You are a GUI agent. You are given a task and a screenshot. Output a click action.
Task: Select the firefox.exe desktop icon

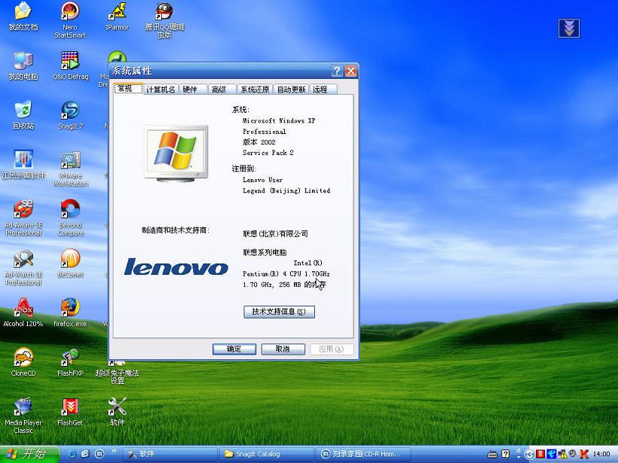(70, 312)
